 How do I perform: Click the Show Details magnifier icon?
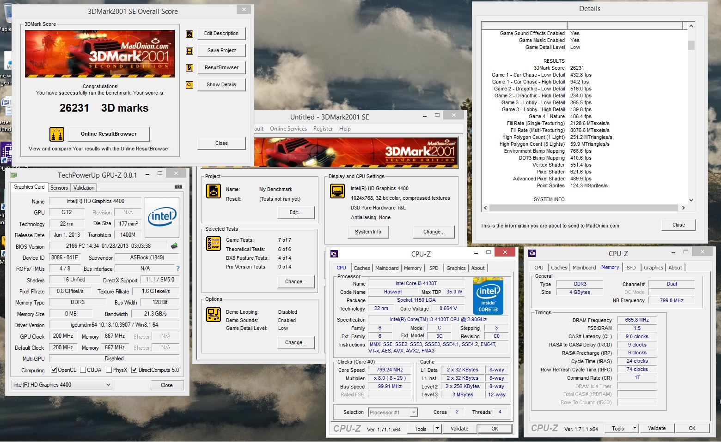(x=189, y=85)
